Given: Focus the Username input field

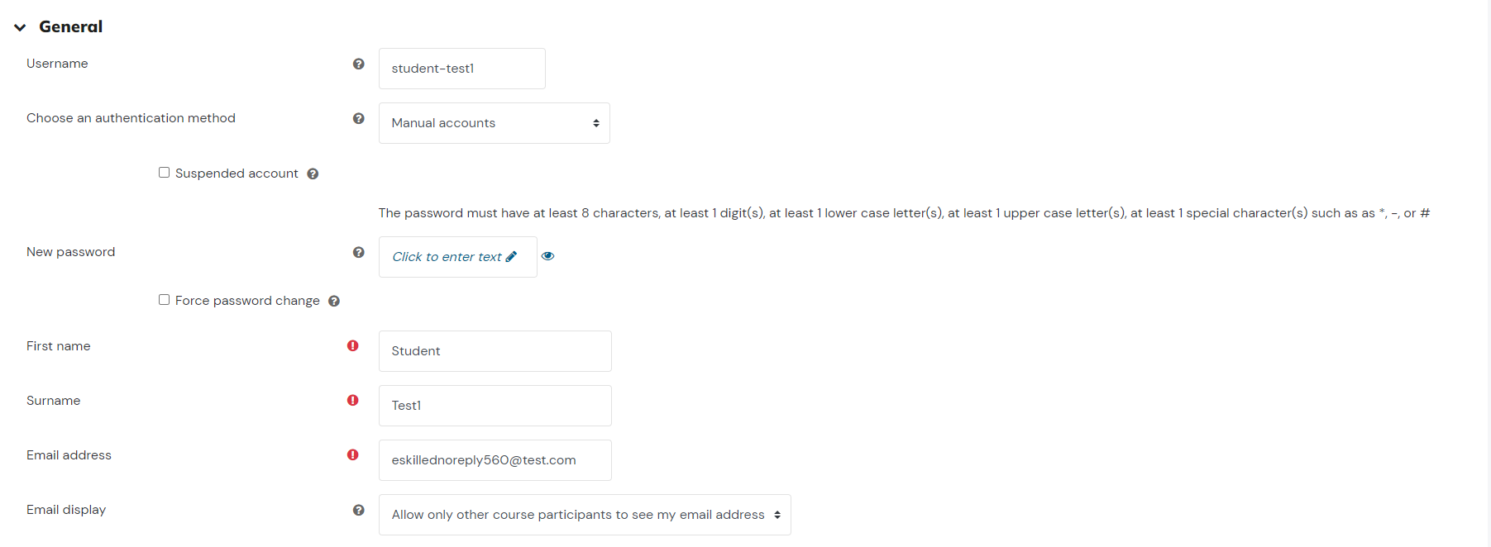Looking at the screenshot, I should [x=462, y=69].
